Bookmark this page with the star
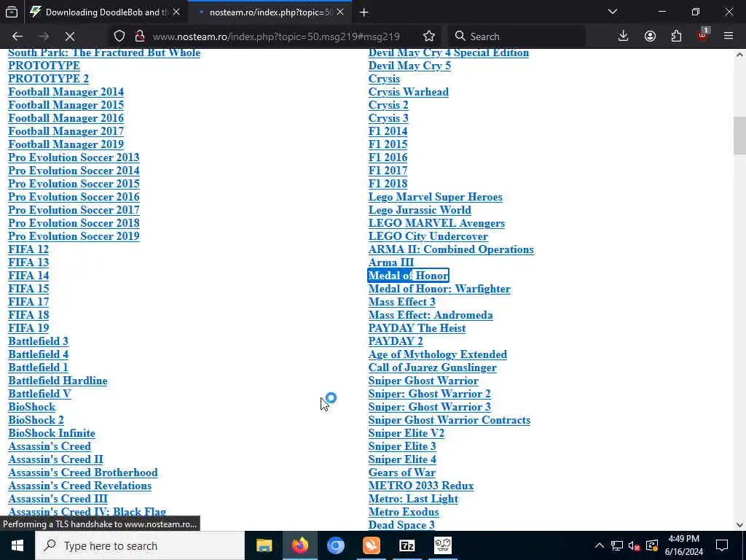 [x=428, y=36]
